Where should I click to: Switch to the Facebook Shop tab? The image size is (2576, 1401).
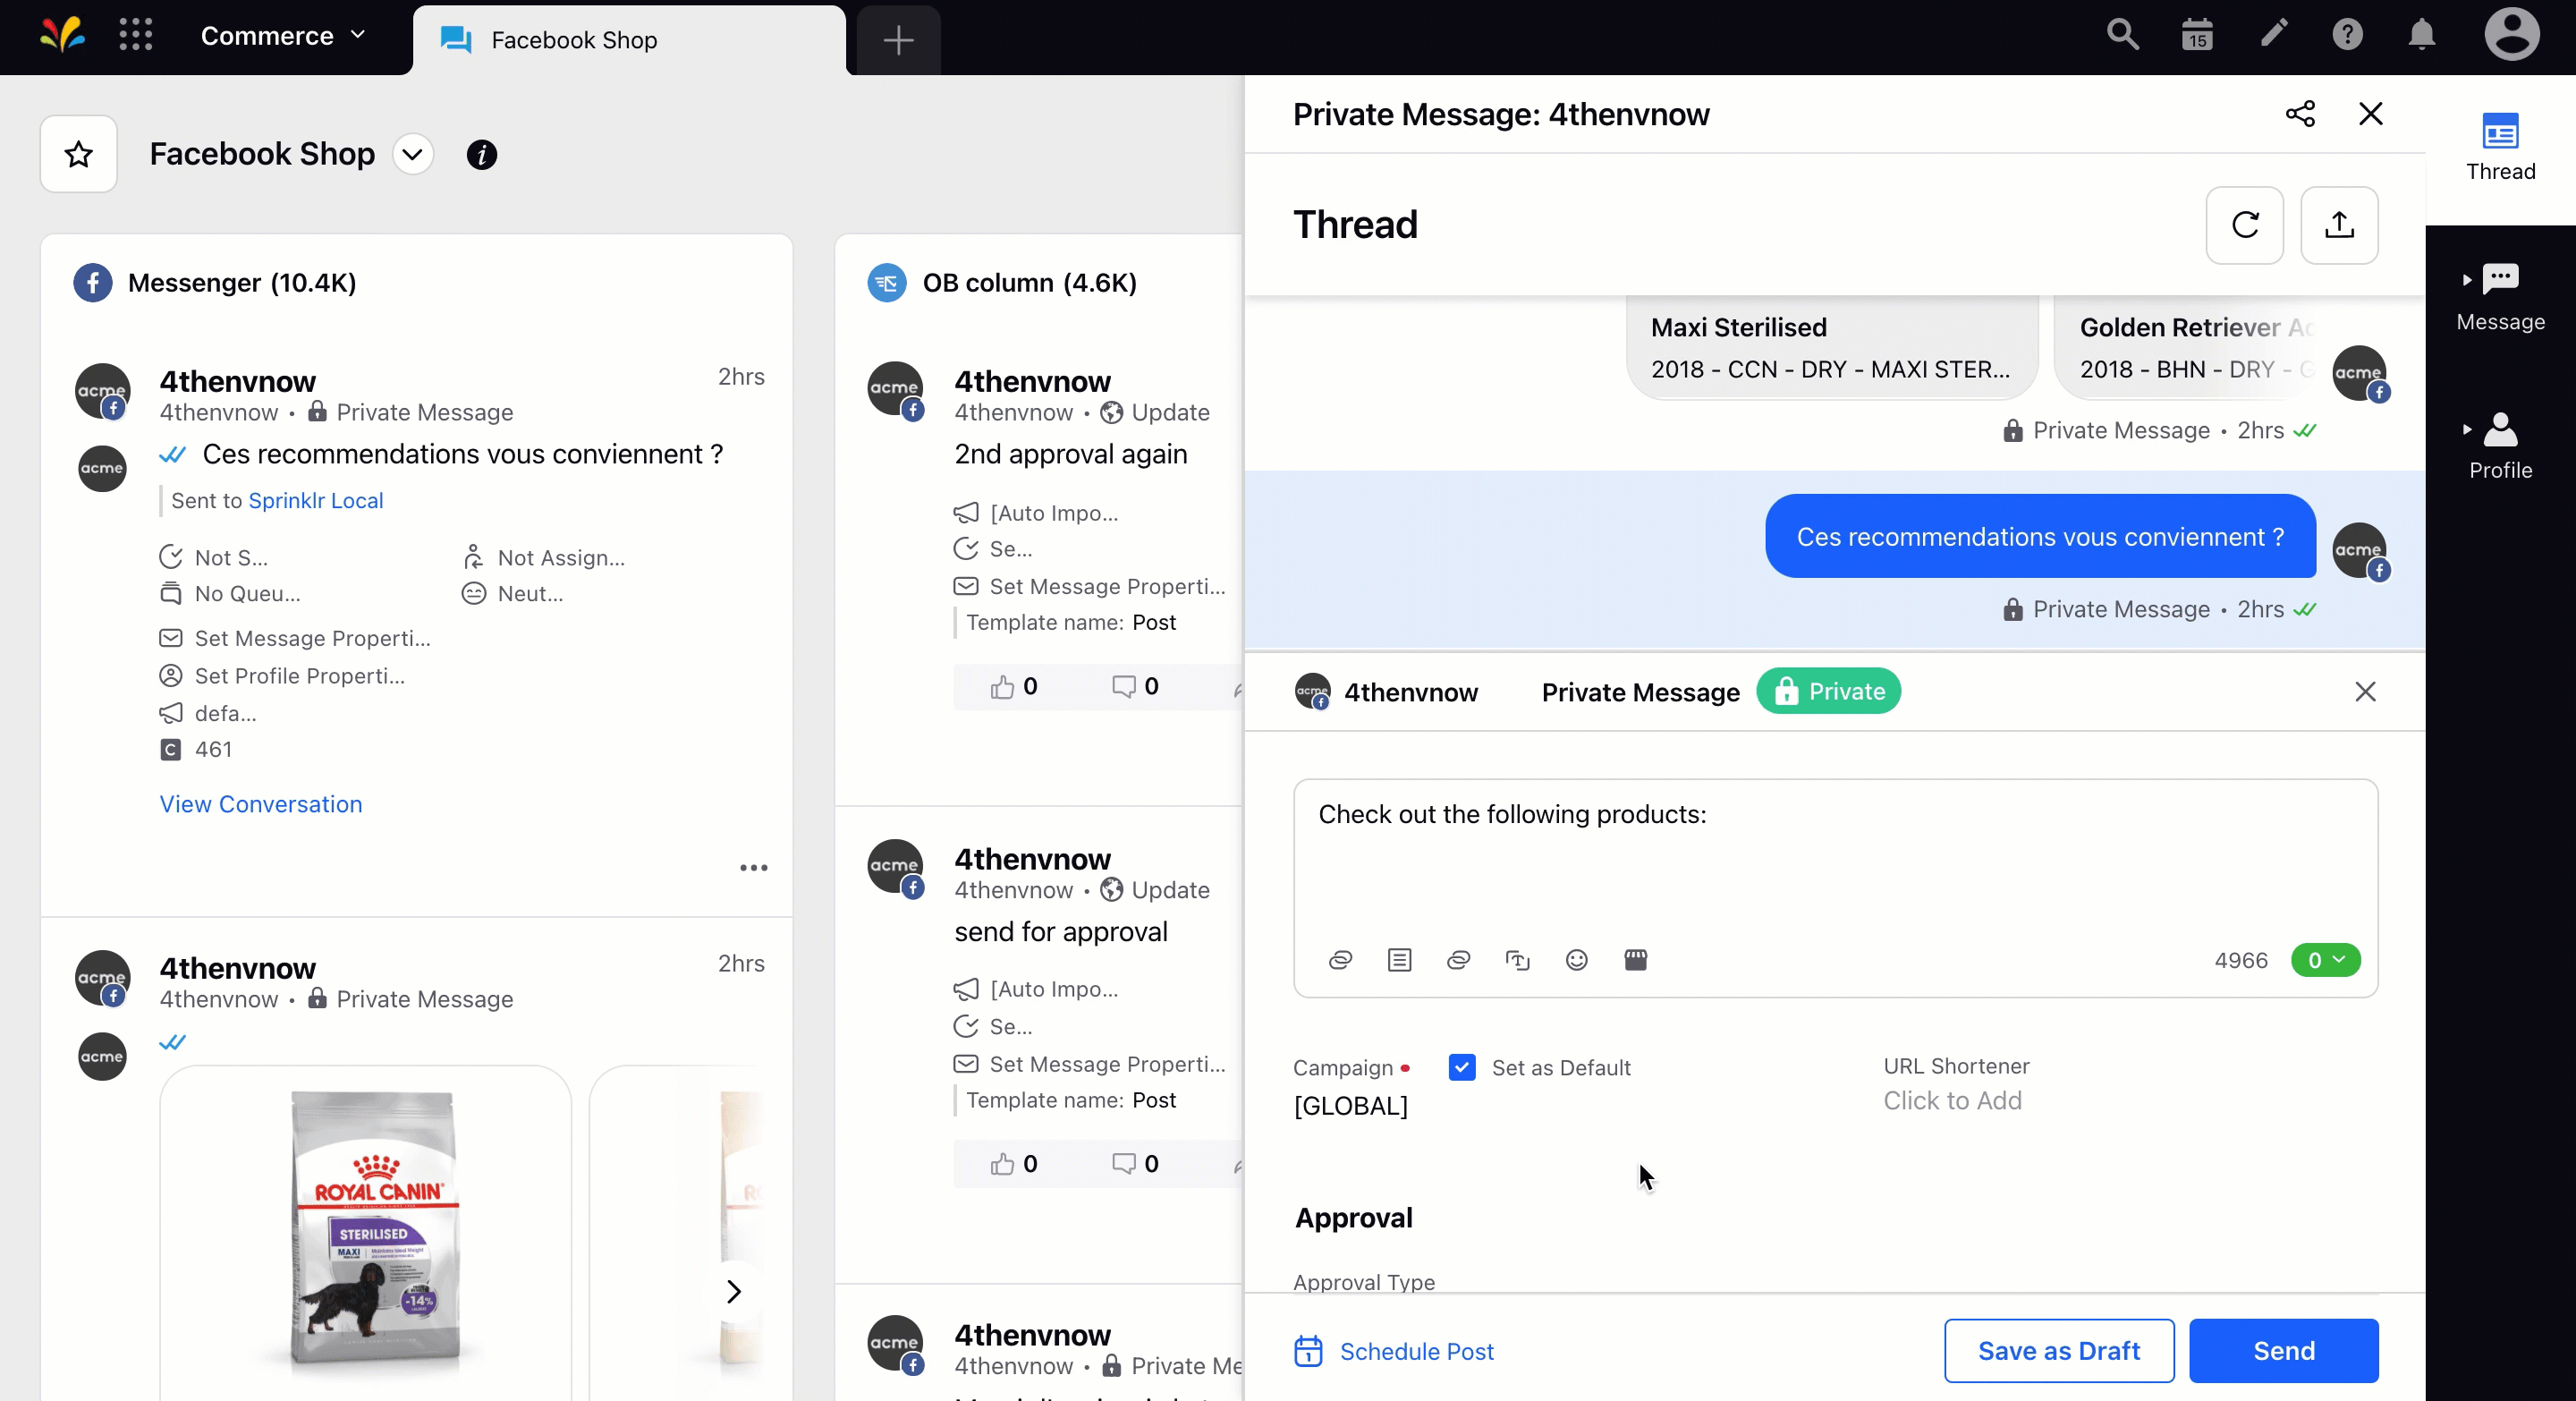point(629,40)
